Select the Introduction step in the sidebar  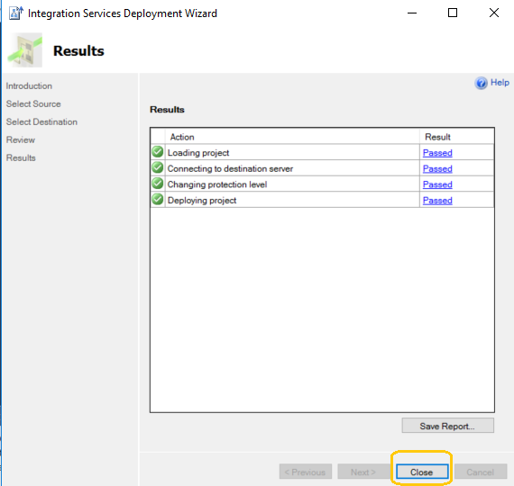tap(29, 86)
